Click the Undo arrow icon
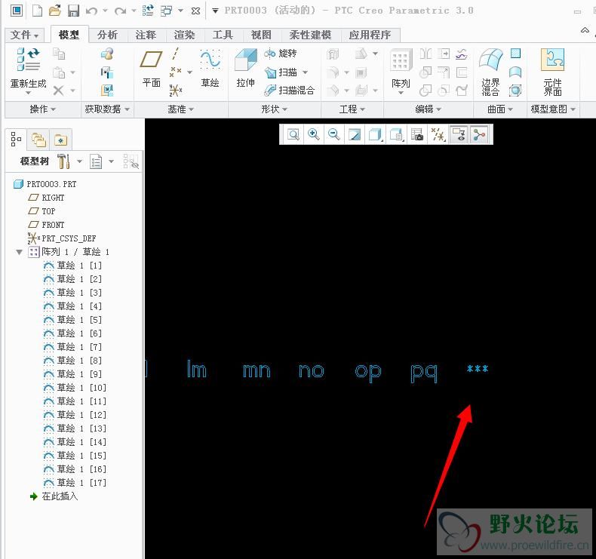The width and height of the screenshot is (596, 559). tap(91, 11)
